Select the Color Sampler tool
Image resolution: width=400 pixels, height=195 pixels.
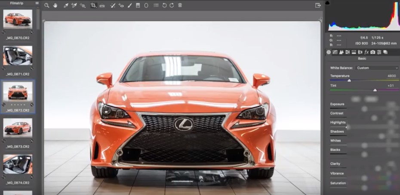click(x=74, y=5)
